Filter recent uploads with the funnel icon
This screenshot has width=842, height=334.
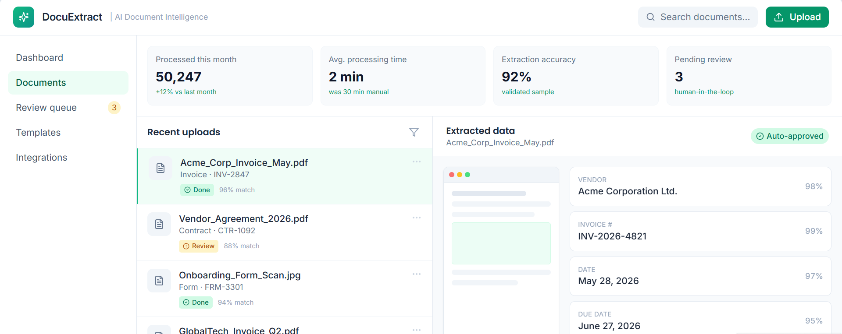(x=414, y=132)
